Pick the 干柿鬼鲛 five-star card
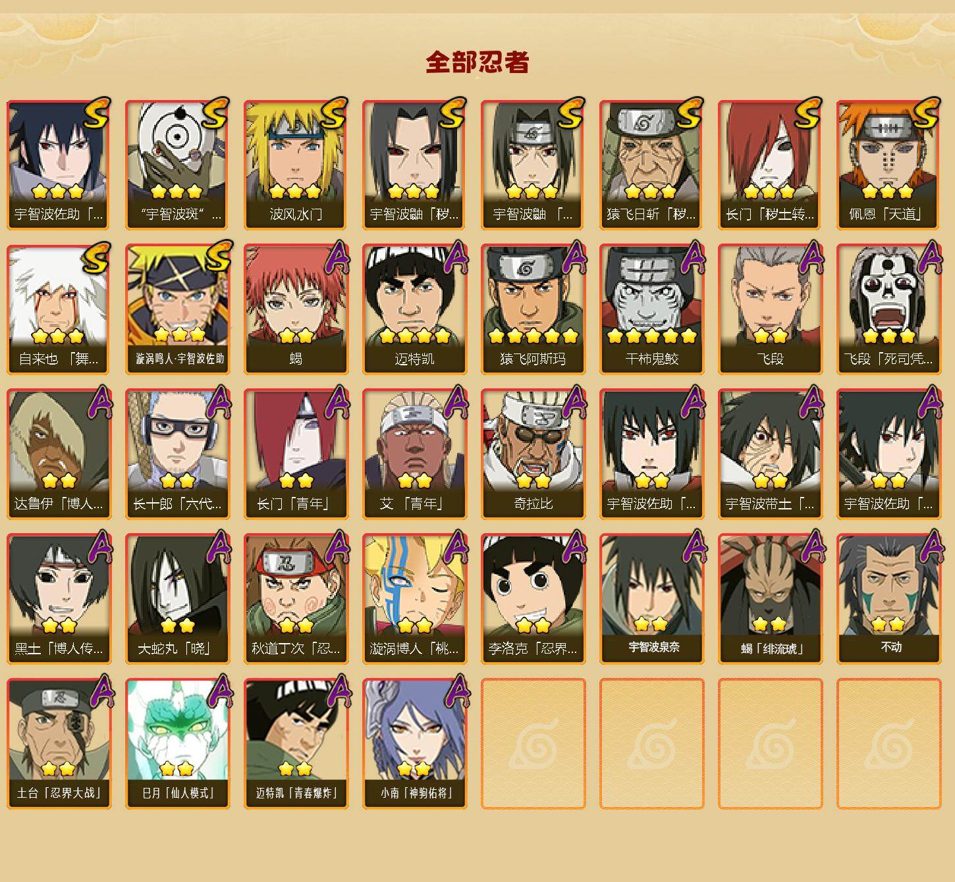Screen dimensions: 955x882 651,309
